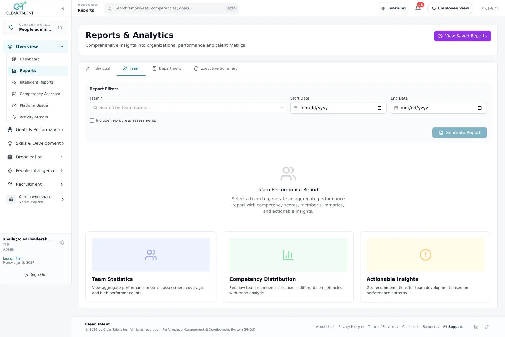Screen dimensions: 505x337
Task: Switch to Executive Summary tab
Action: pos(216,69)
